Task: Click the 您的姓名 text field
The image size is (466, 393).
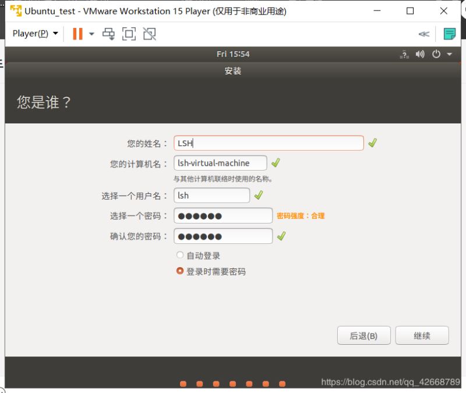Action: pyautogui.click(x=268, y=143)
